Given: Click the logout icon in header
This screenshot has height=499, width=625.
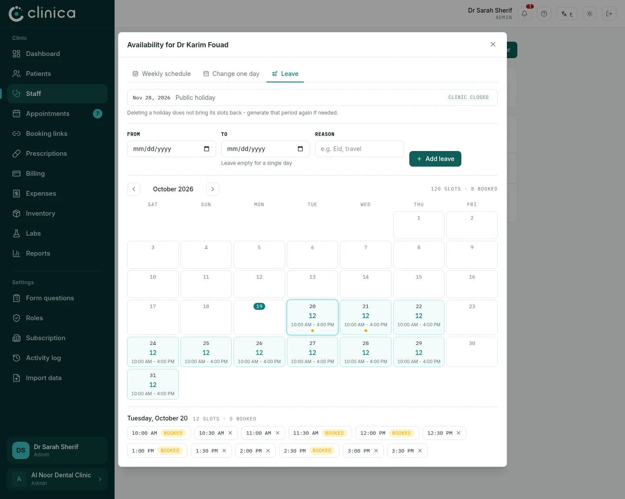Looking at the screenshot, I should point(609,14).
